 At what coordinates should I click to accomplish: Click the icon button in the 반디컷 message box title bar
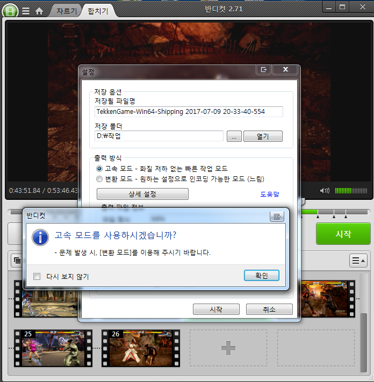277,217
